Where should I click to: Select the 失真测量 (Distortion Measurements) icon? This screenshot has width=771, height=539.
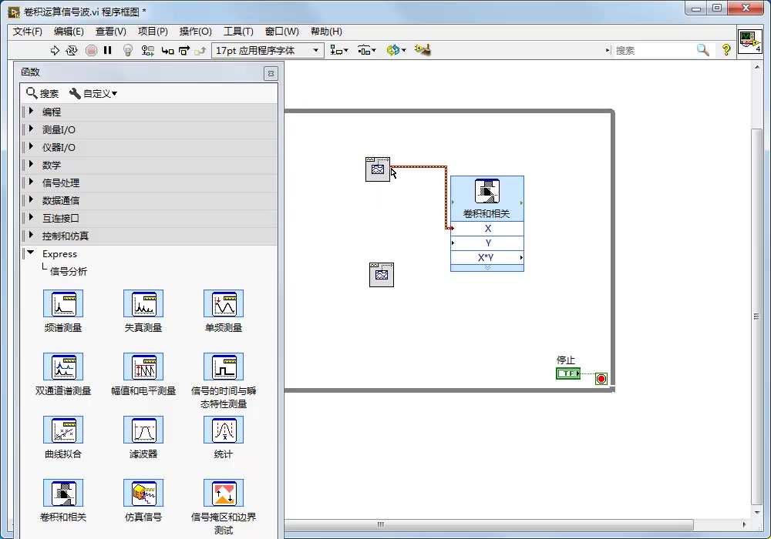143,304
